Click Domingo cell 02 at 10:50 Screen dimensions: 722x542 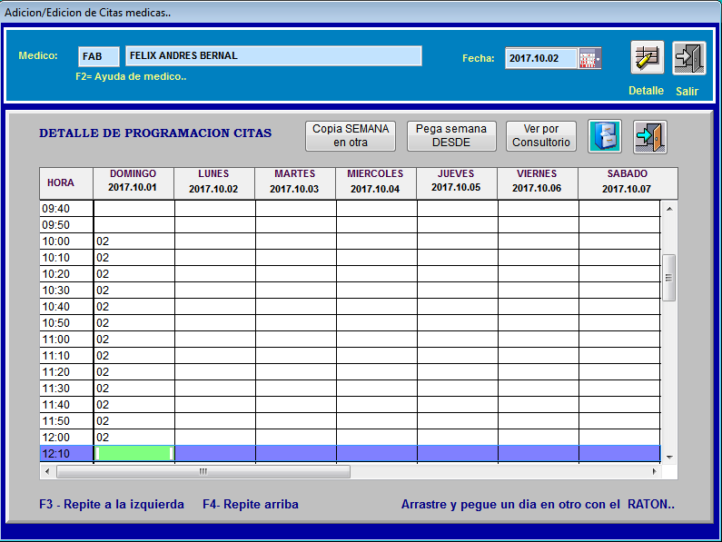pos(134,323)
